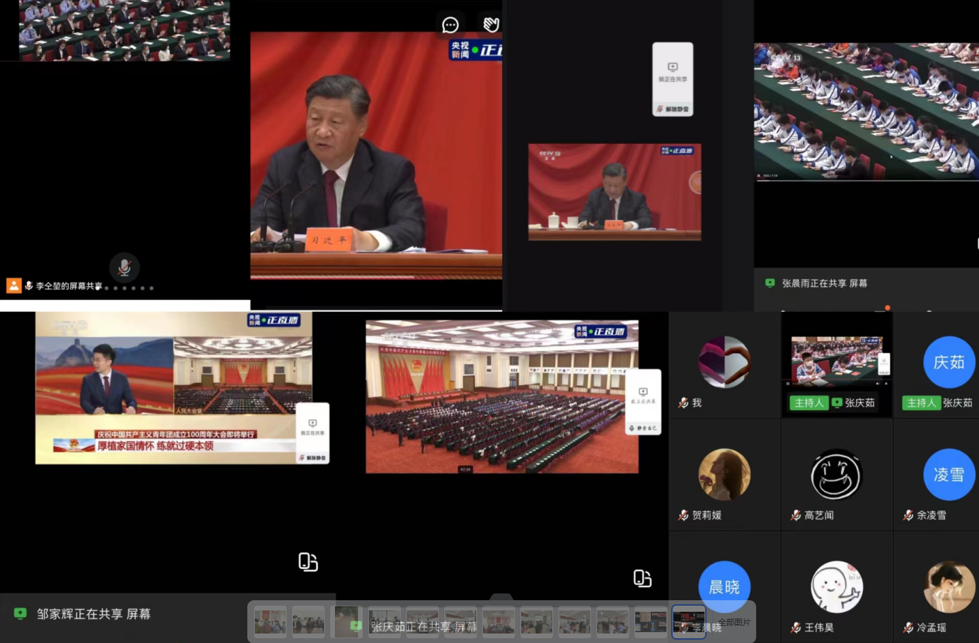Click the orange avatar icon beside 李全堃
The width and height of the screenshot is (979, 643).
14,286
